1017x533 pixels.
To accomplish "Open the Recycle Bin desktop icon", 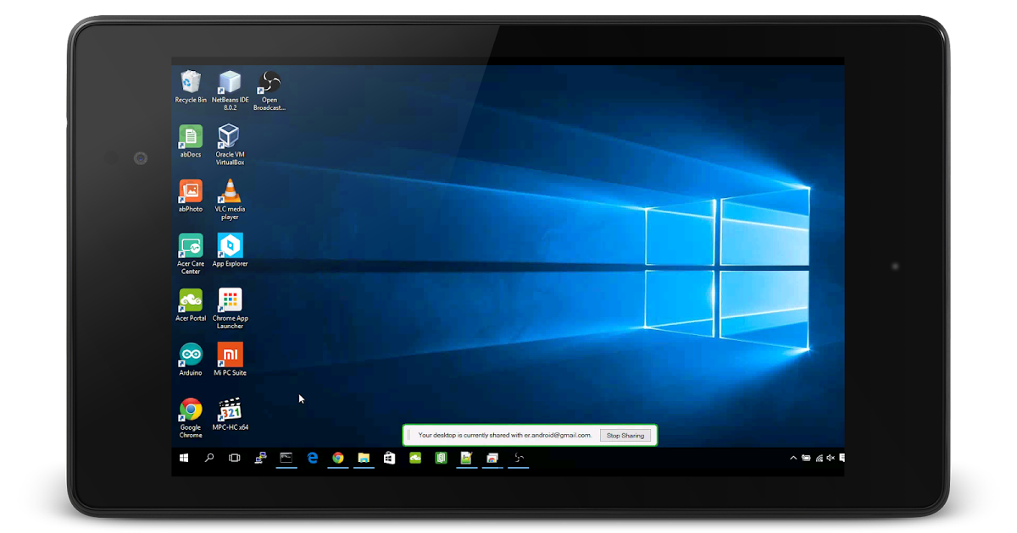I will (191, 87).
